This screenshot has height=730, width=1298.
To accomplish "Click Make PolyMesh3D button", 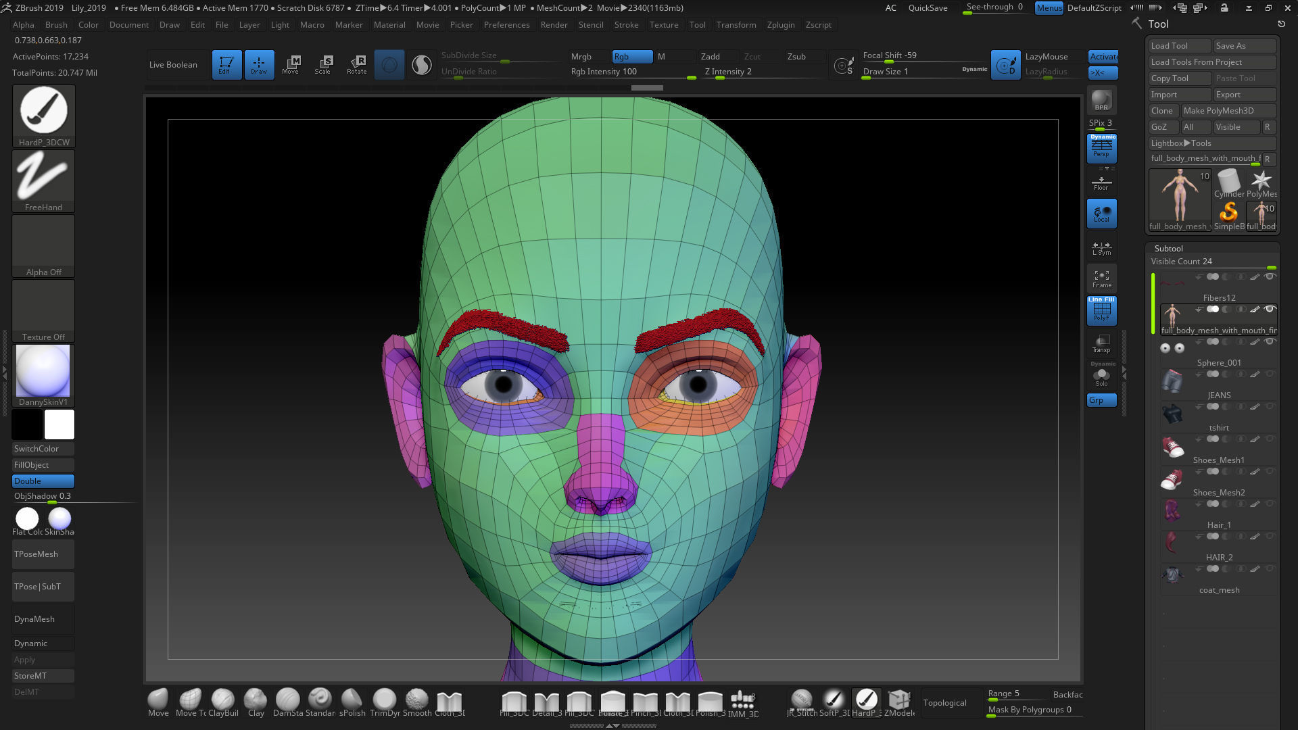I will coord(1228,111).
